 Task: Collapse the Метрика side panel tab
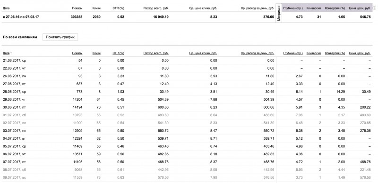[x=279, y=14]
